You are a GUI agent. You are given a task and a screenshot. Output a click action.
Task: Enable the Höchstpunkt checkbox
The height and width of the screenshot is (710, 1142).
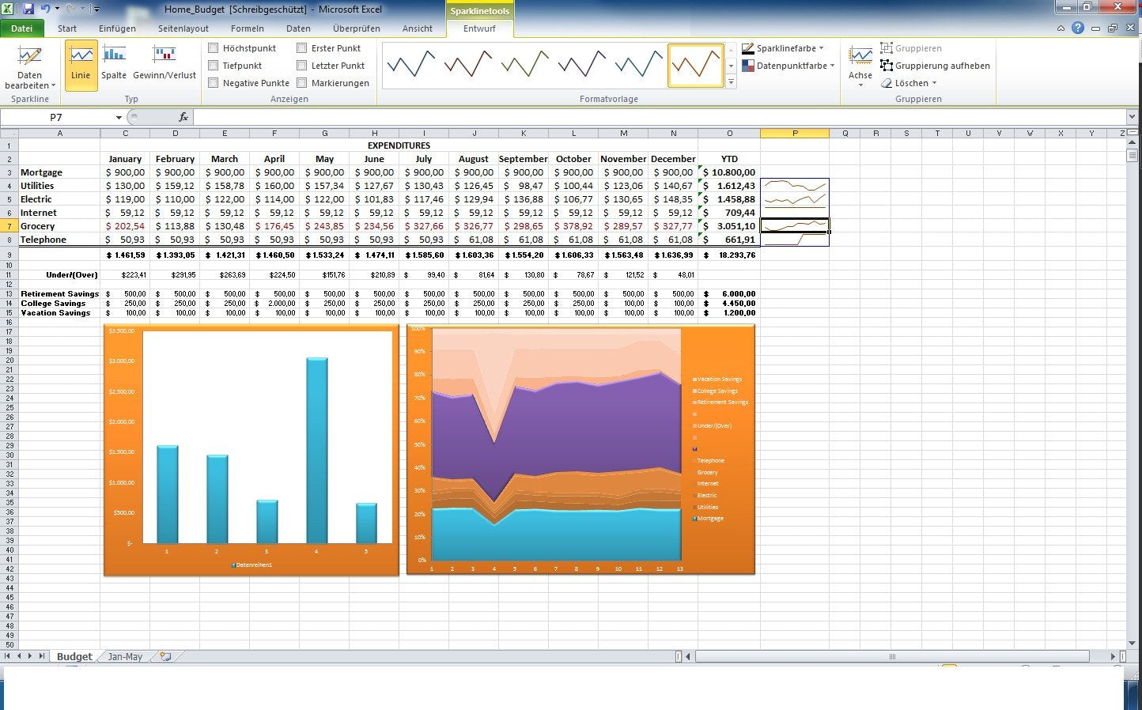tap(214, 48)
